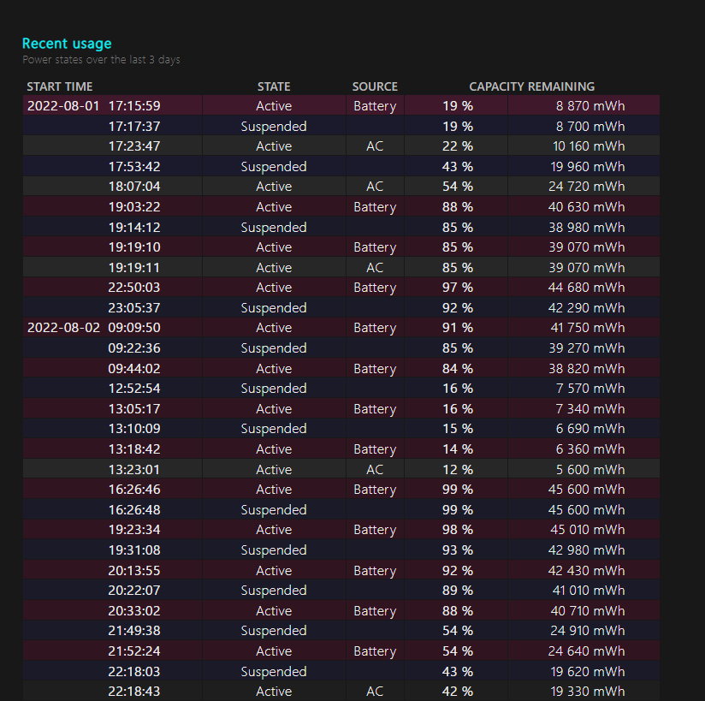Click the CAPACITY REMAINING column header
The width and height of the screenshot is (705, 701).
[531, 86]
